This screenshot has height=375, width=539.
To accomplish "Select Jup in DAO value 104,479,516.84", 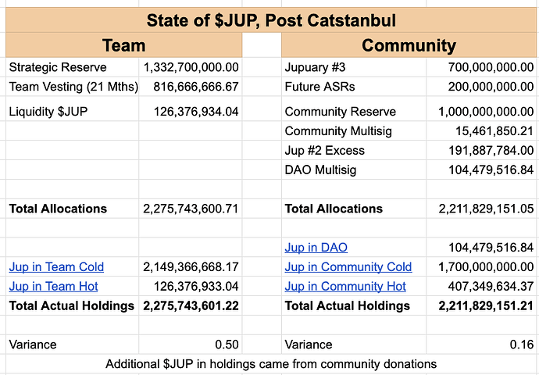I will (491, 248).
